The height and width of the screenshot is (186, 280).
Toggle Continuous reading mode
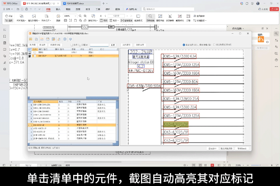tap(127, 20)
